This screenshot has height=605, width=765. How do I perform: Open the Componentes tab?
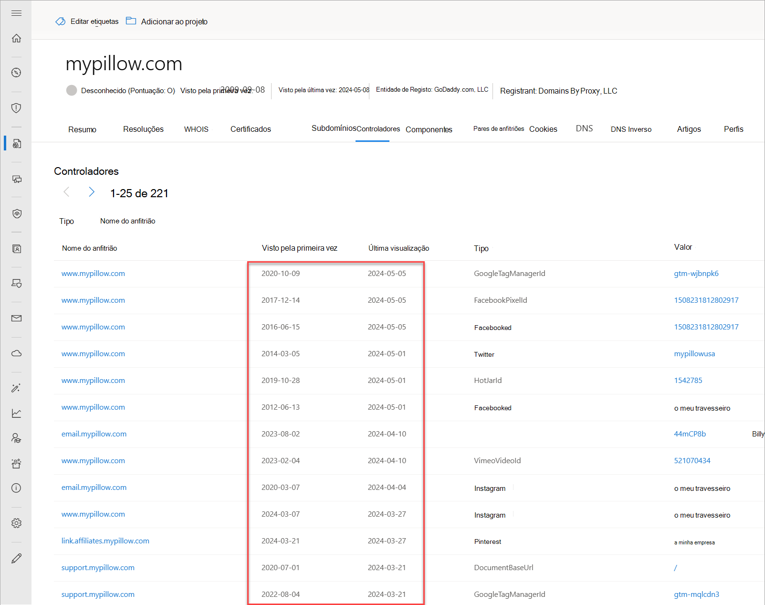tap(429, 129)
